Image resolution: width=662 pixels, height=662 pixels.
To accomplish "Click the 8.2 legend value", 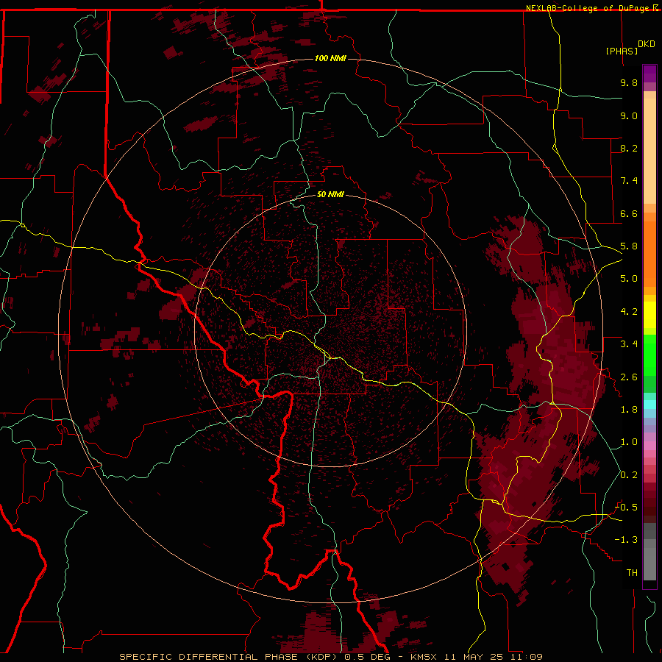I will 629,148.
